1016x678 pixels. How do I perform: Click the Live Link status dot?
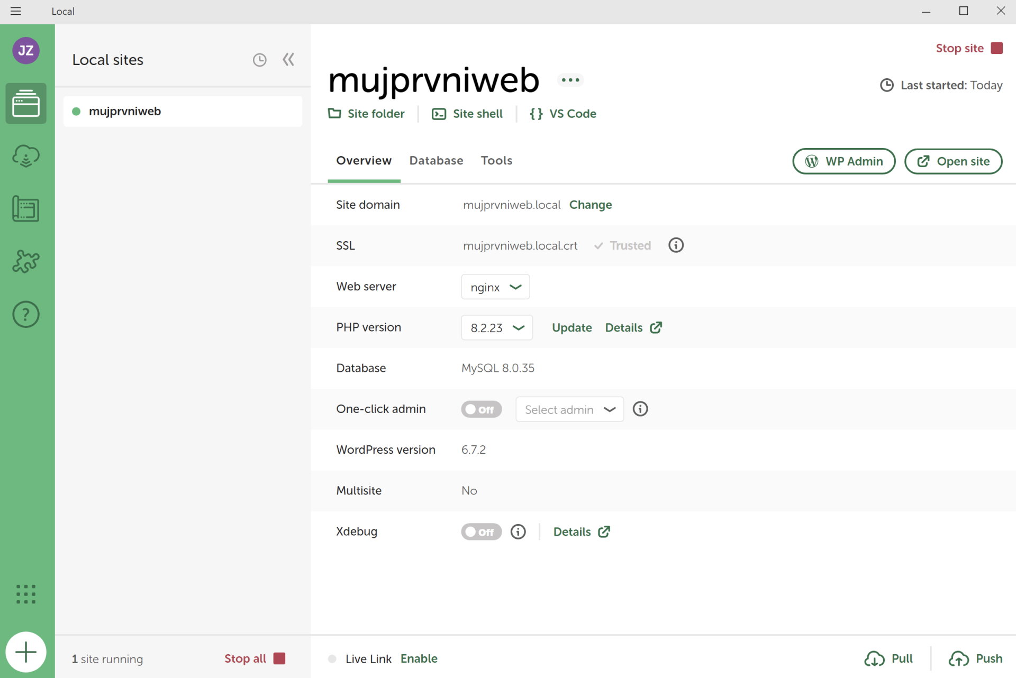(x=332, y=658)
